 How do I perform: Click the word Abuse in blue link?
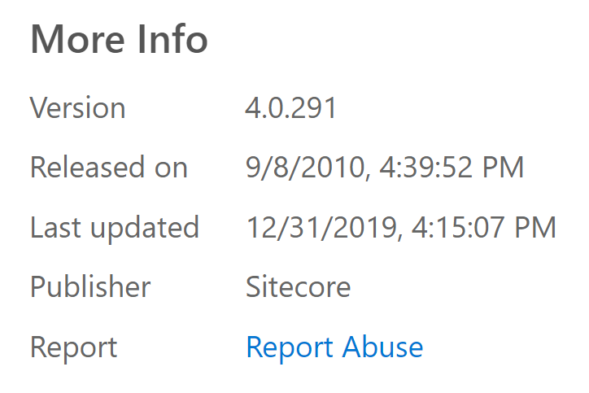(x=382, y=347)
